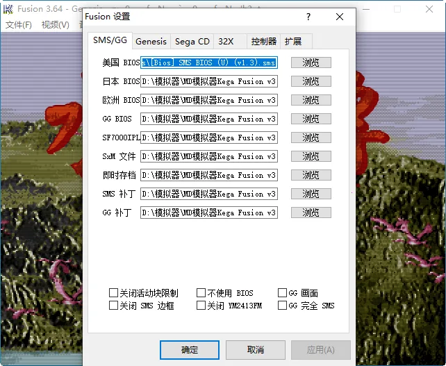Browse for the 即时存档 folder
Screen dimensions: 446x366
coord(311,175)
